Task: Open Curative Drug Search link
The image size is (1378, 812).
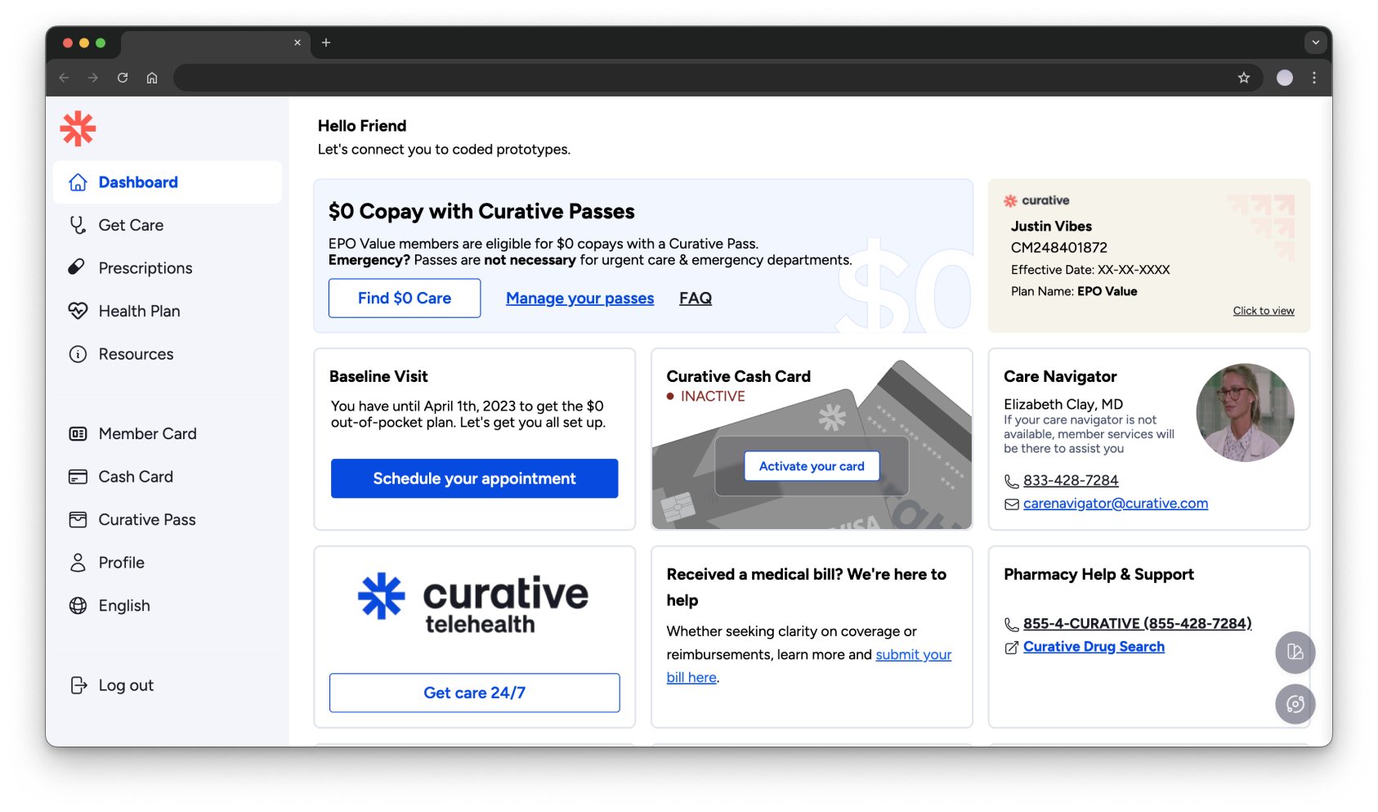Action: tap(1094, 647)
